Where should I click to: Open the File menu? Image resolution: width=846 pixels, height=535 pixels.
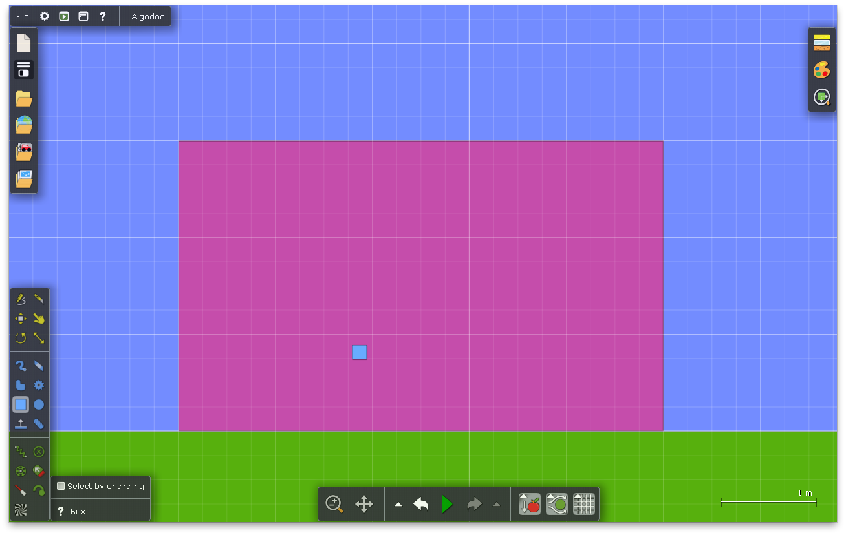click(x=23, y=17)
